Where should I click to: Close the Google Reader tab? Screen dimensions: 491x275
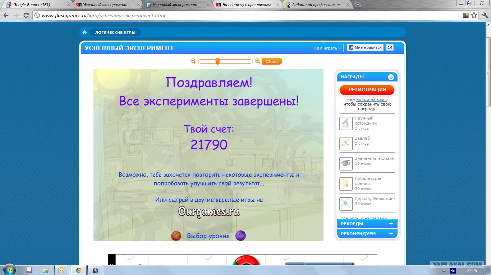click(68, 5)
